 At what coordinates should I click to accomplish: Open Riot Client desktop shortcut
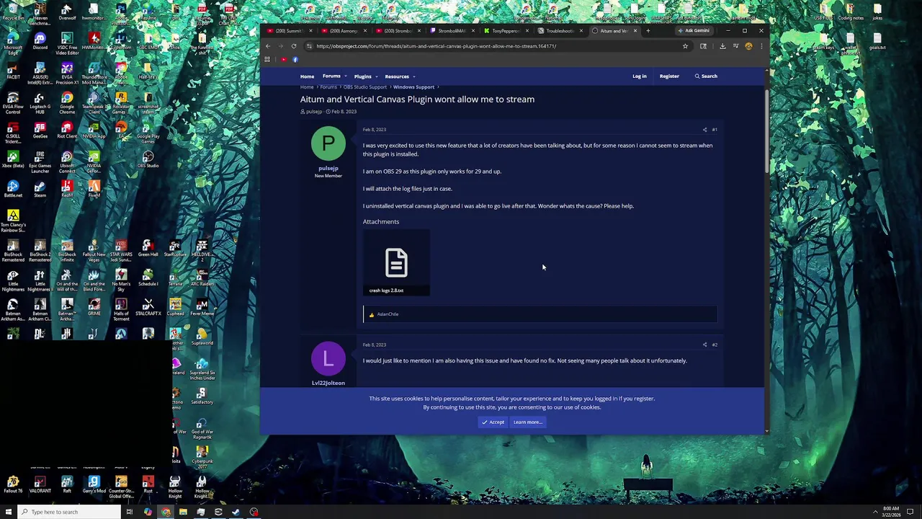coord(67,129)
